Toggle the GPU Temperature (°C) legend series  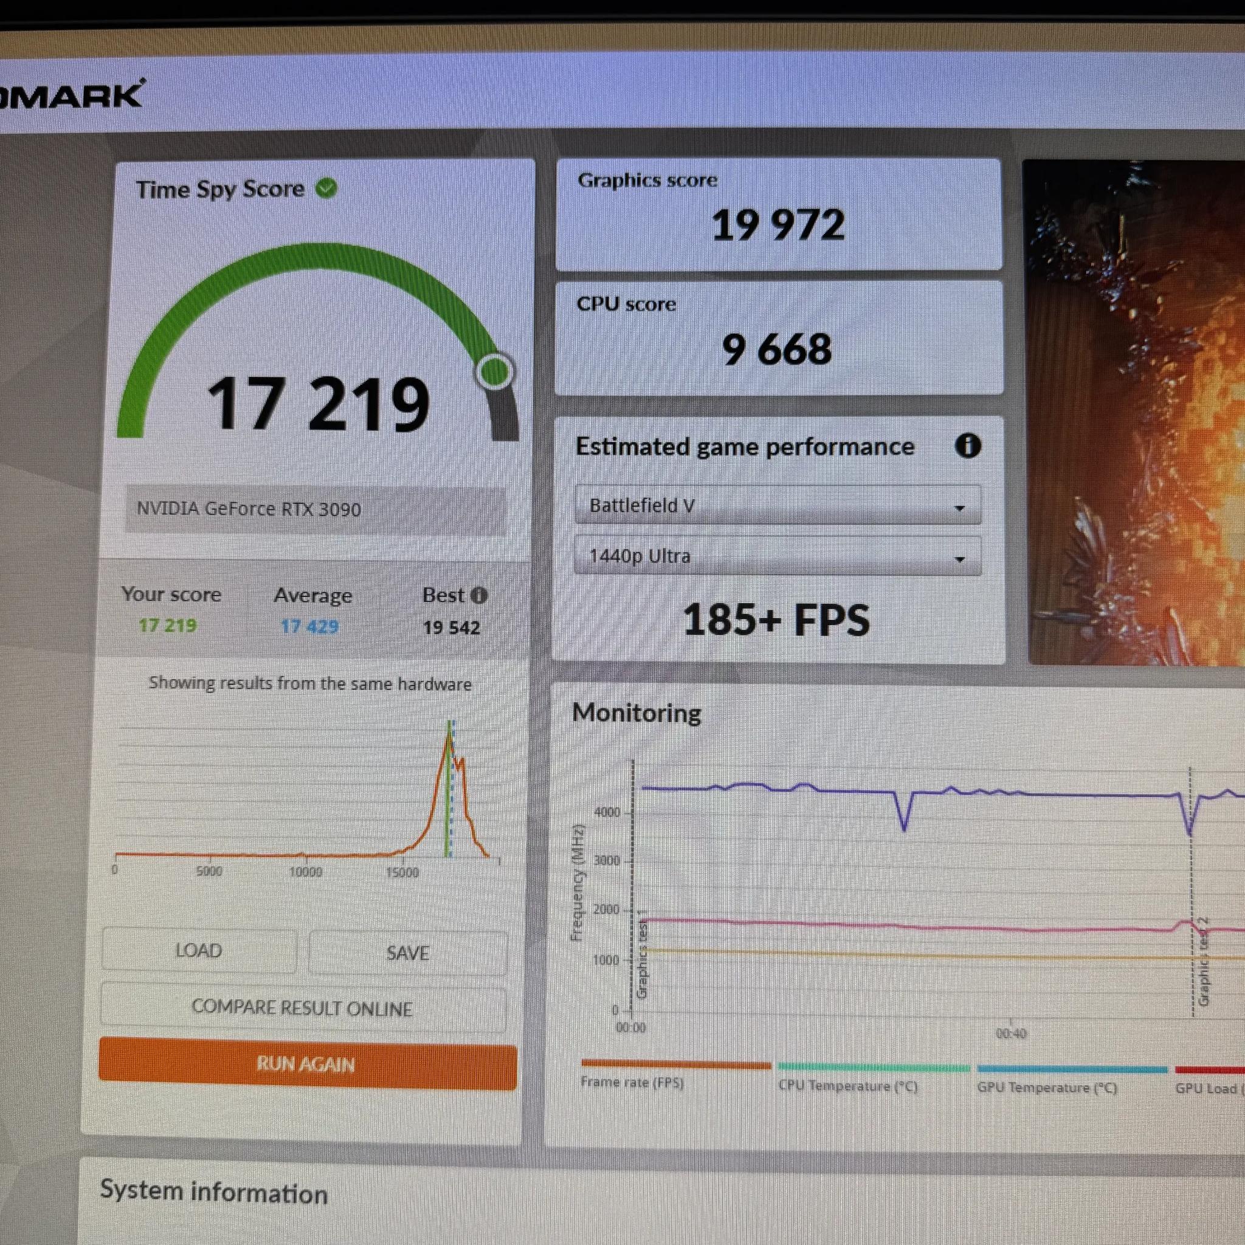(1072, 1080)
